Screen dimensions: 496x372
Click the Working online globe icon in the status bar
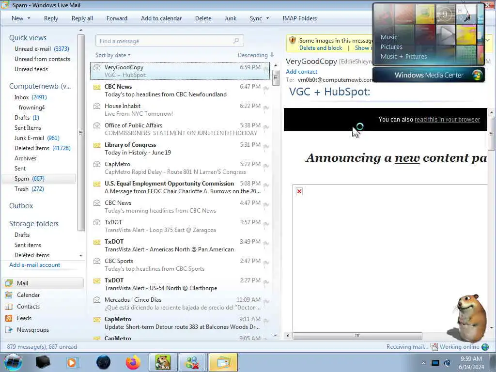click(x=485, y=347)
